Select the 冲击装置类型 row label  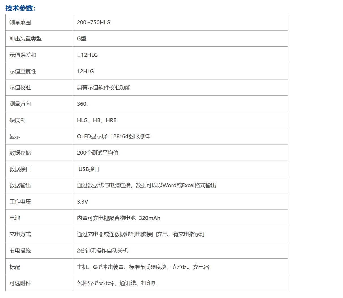(25, 39)
